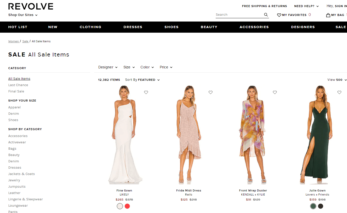Open Need Help dropdown

(x=306, y=6)
